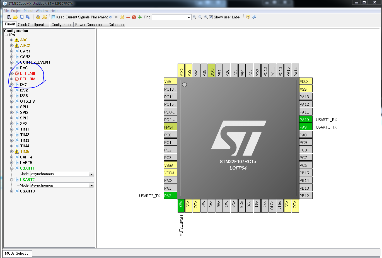Open the Help menu
382x258 pixels.
coord(54,11)
